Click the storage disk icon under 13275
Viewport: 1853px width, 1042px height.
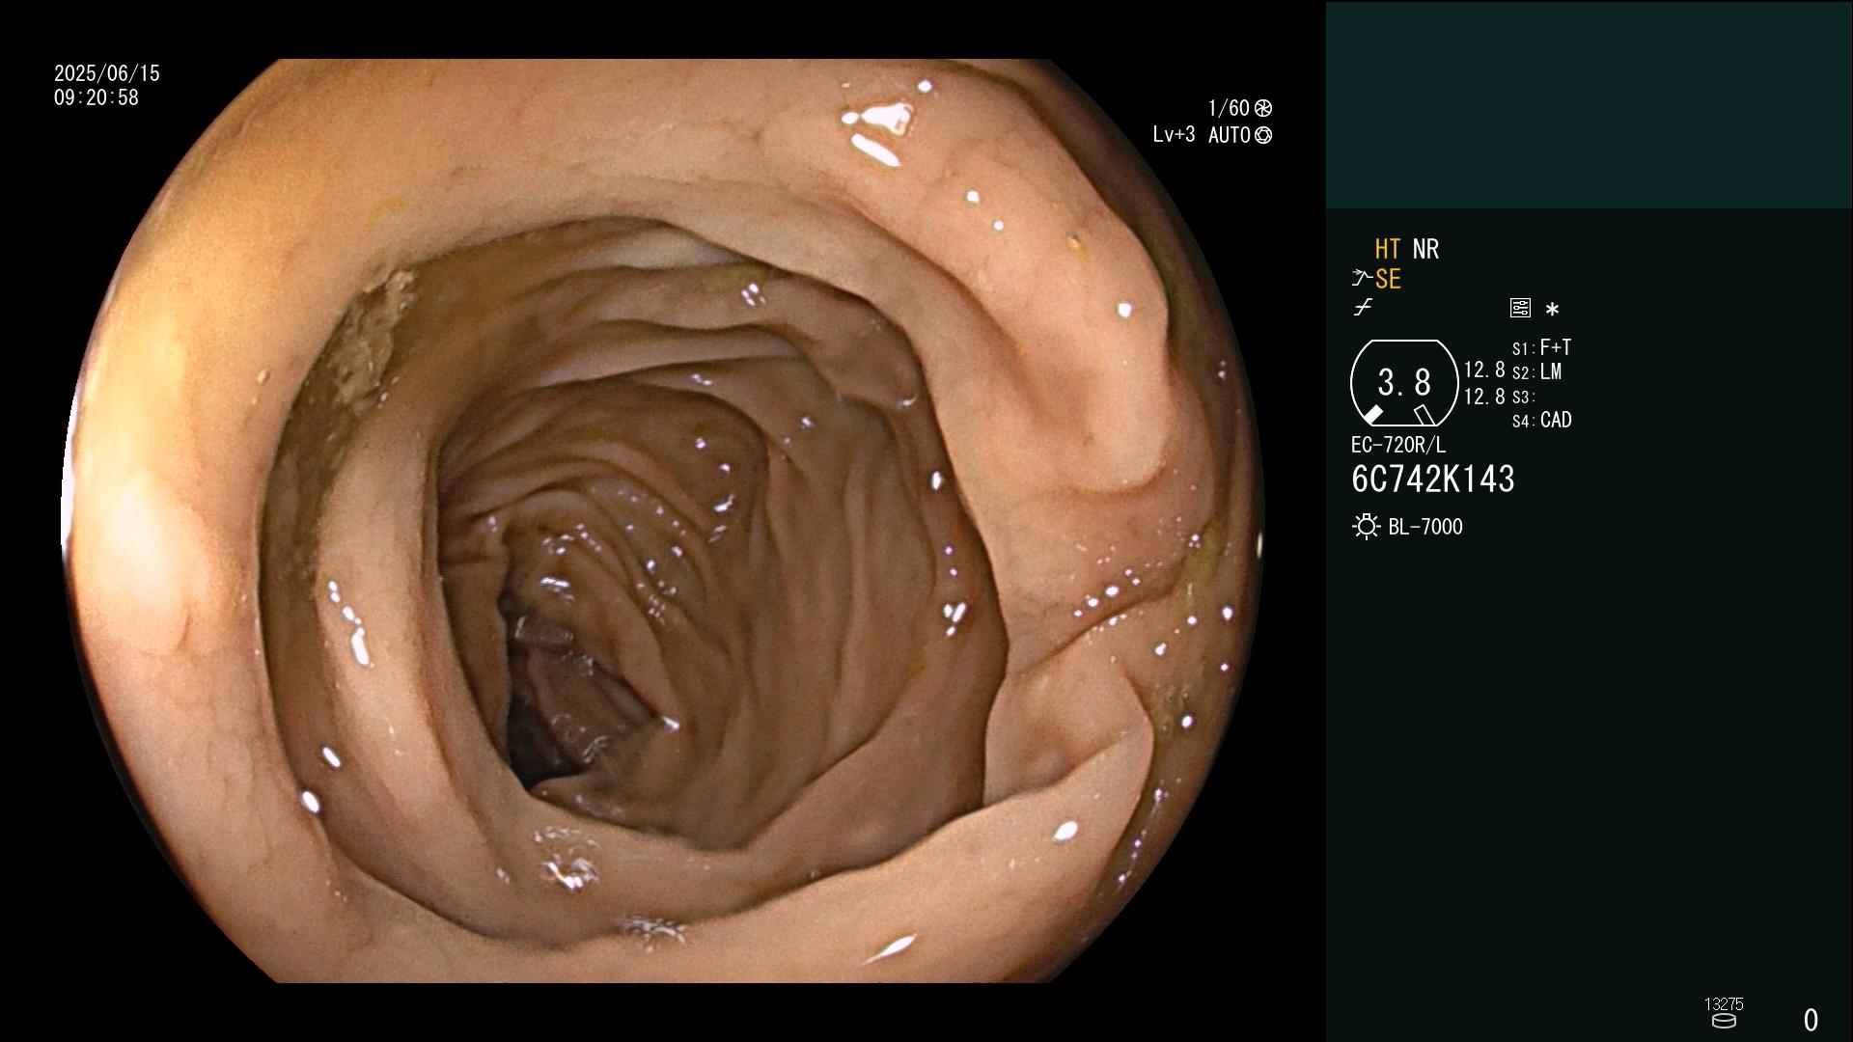click(x=1724, y=1021)
